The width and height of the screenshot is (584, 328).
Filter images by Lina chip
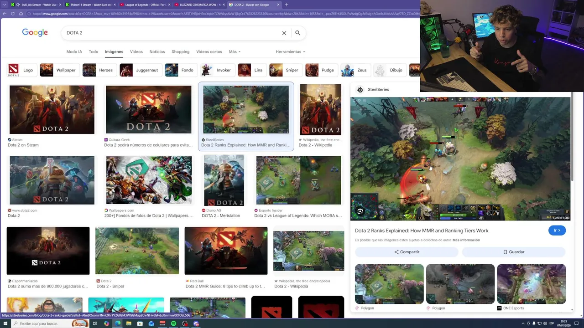pos(251,70)
